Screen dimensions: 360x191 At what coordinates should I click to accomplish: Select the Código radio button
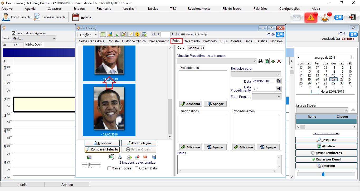[197, 34]
